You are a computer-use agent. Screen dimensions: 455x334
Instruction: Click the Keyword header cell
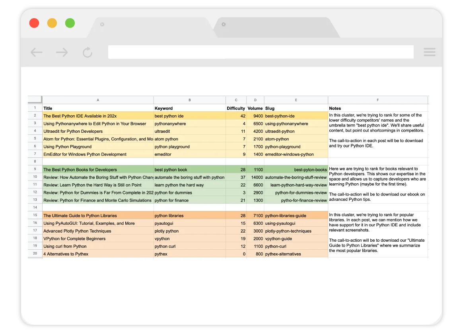[190, 108]
